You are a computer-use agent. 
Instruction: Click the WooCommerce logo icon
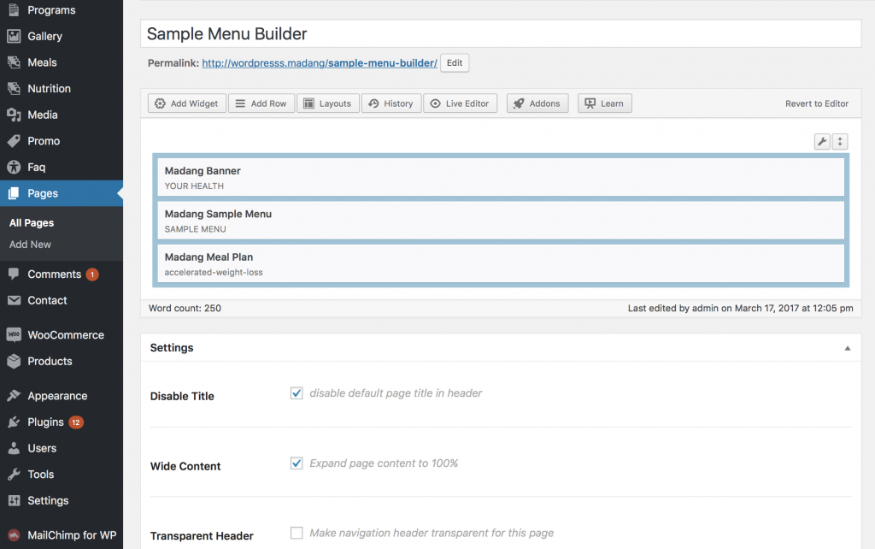pos(14,334)
